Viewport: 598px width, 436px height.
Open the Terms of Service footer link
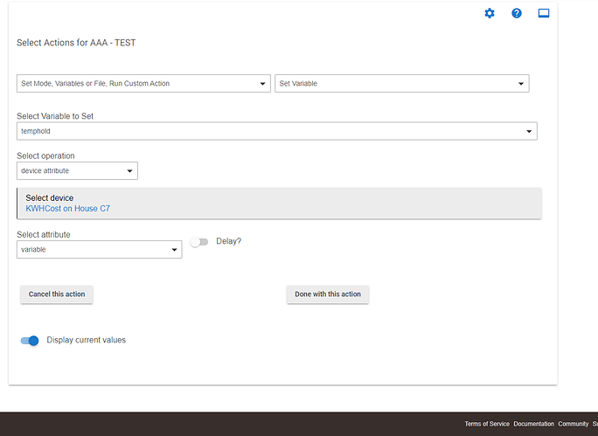[x=487, y=424]
